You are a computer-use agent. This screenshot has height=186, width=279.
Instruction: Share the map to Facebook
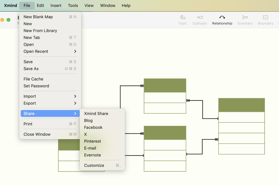(93, 127)
